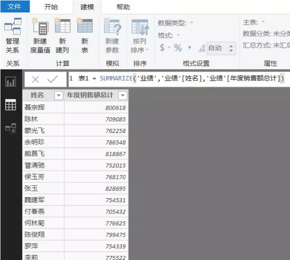Select sales value 762258
The height and width of the screenshot is (260, 290).
coord(96,131)
